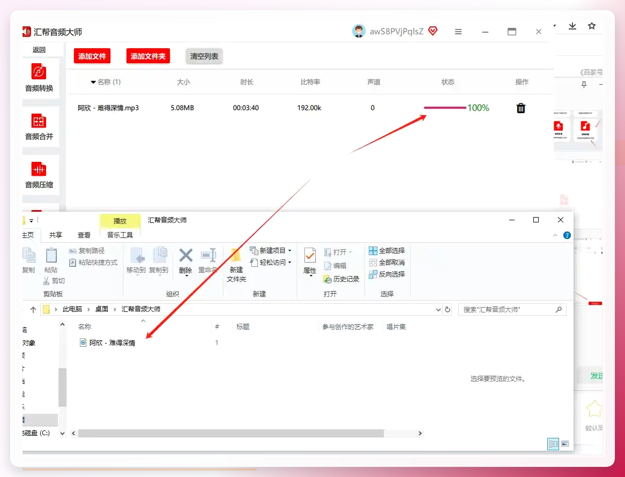Click 全部选择 select all
625x477 pixels.
click(386, 251)
